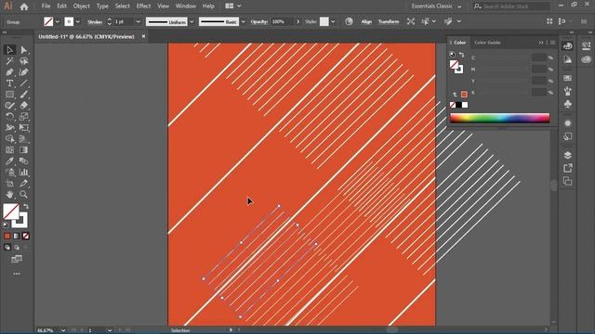The height and width of the screenshot is (334, 595).
Task: Select the Lasso tool
Action: click(x=24, y=61)
